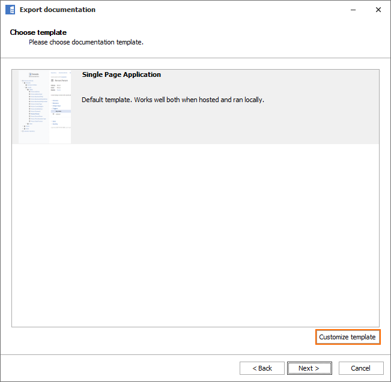Go back with the < Back button
This screenshot has height=382, width=391.
click(x=262, y=368)
